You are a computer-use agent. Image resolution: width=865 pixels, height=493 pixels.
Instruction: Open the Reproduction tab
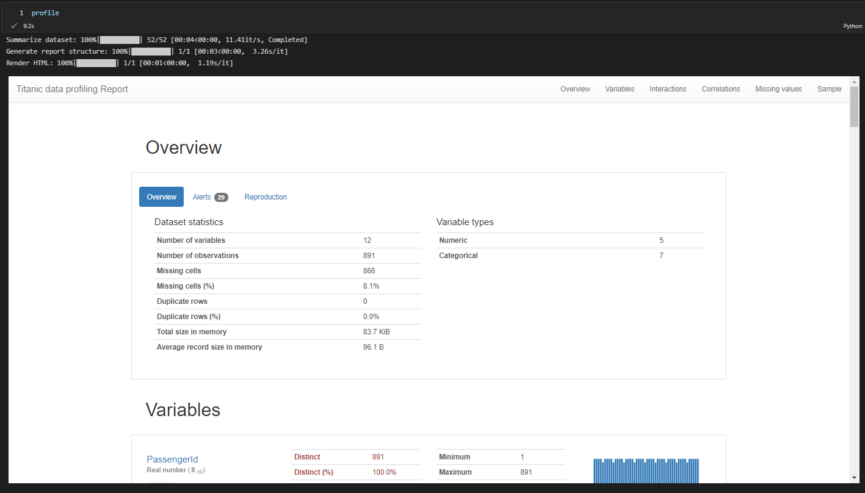266,196
